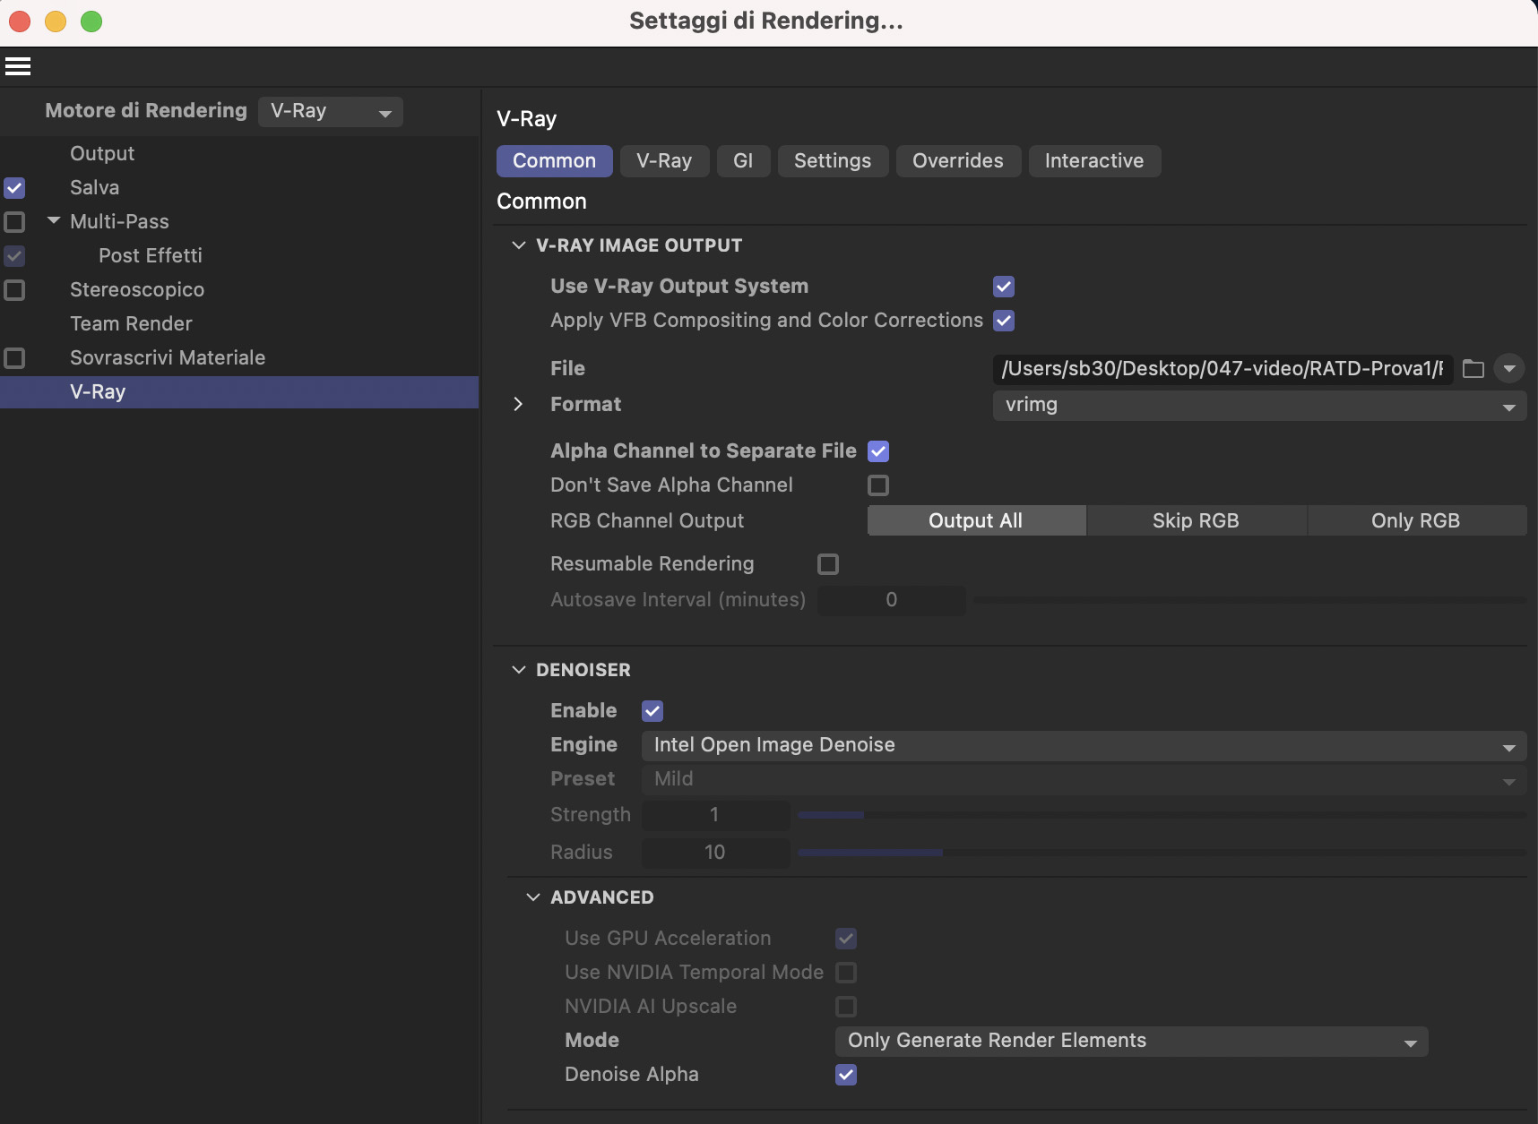
Task: Collapse the V-RAY IMAGE OUTPUT section
Action: pyautogui.click(x=518, y=245)
